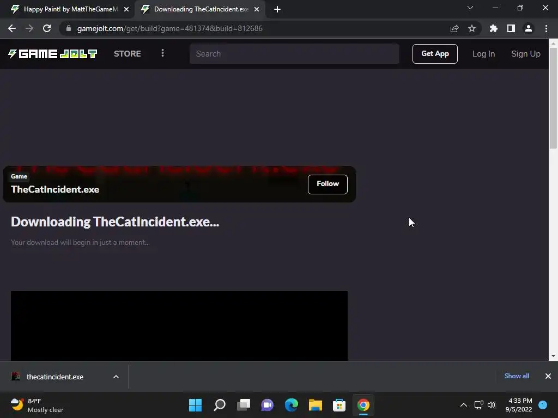The image size is (558, 418).
Task: Open TheCatIncident.exe game title link
Action: [x=55, y=189]
